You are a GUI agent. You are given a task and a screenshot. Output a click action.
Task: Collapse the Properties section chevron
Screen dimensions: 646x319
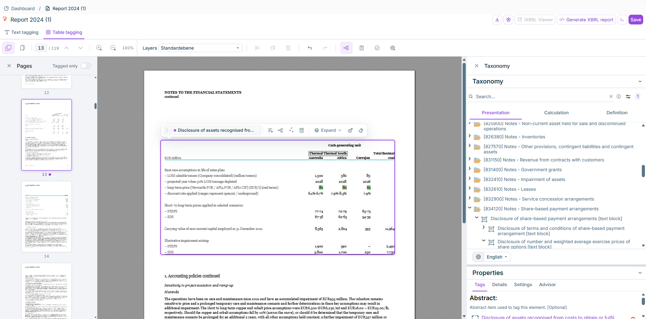[x=640, y=273]
